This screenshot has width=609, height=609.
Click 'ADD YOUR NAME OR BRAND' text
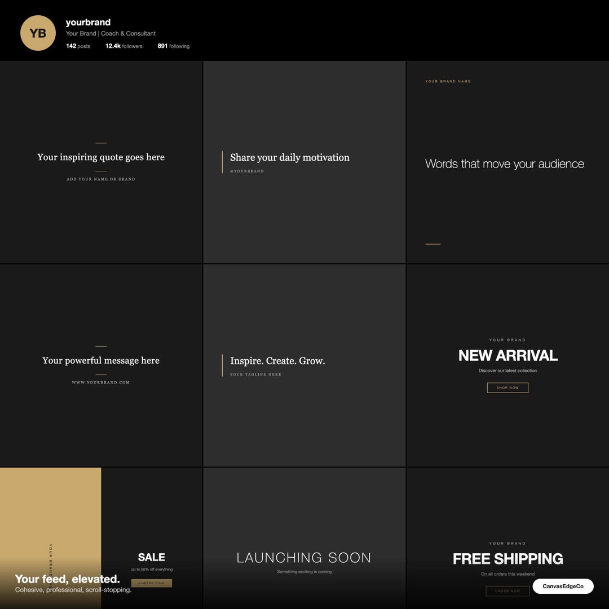tap(101, 179)
